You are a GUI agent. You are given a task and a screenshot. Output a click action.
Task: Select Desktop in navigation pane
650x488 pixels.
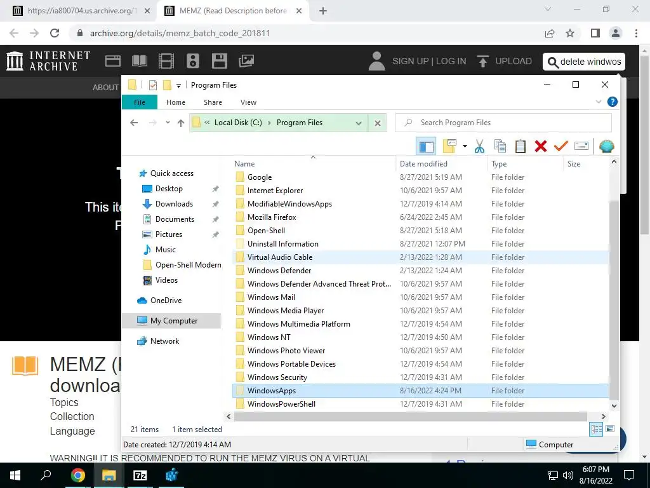(x=169, y=189)
